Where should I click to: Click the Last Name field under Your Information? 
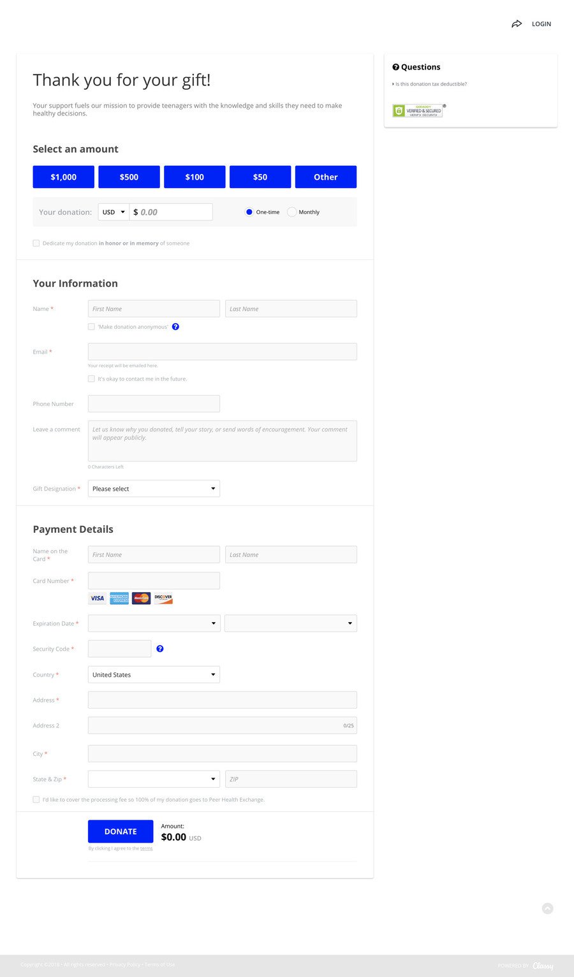pyautogui.click(x=291, y=309)
